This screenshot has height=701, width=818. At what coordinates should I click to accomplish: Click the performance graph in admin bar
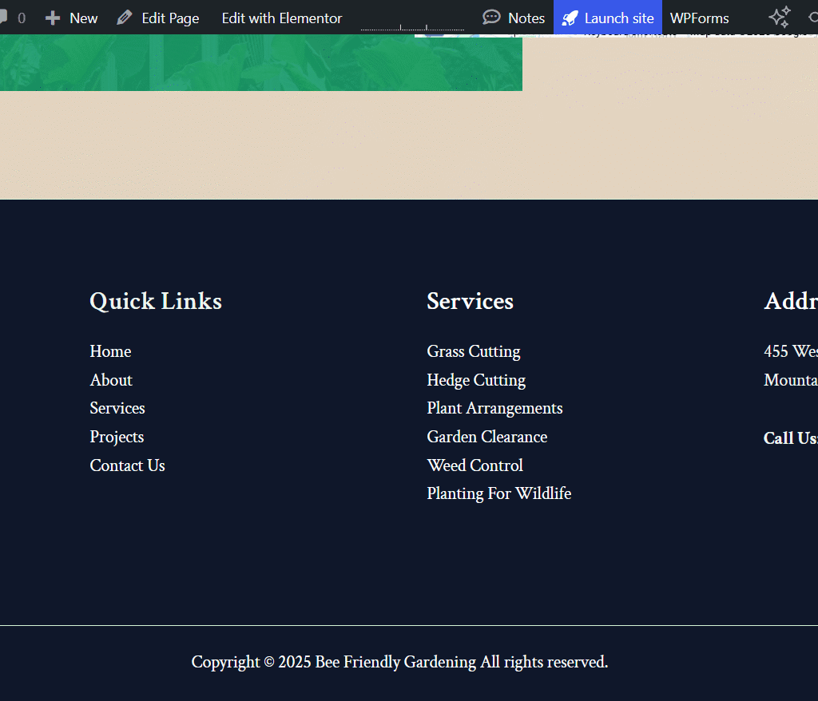pos(412,24)
